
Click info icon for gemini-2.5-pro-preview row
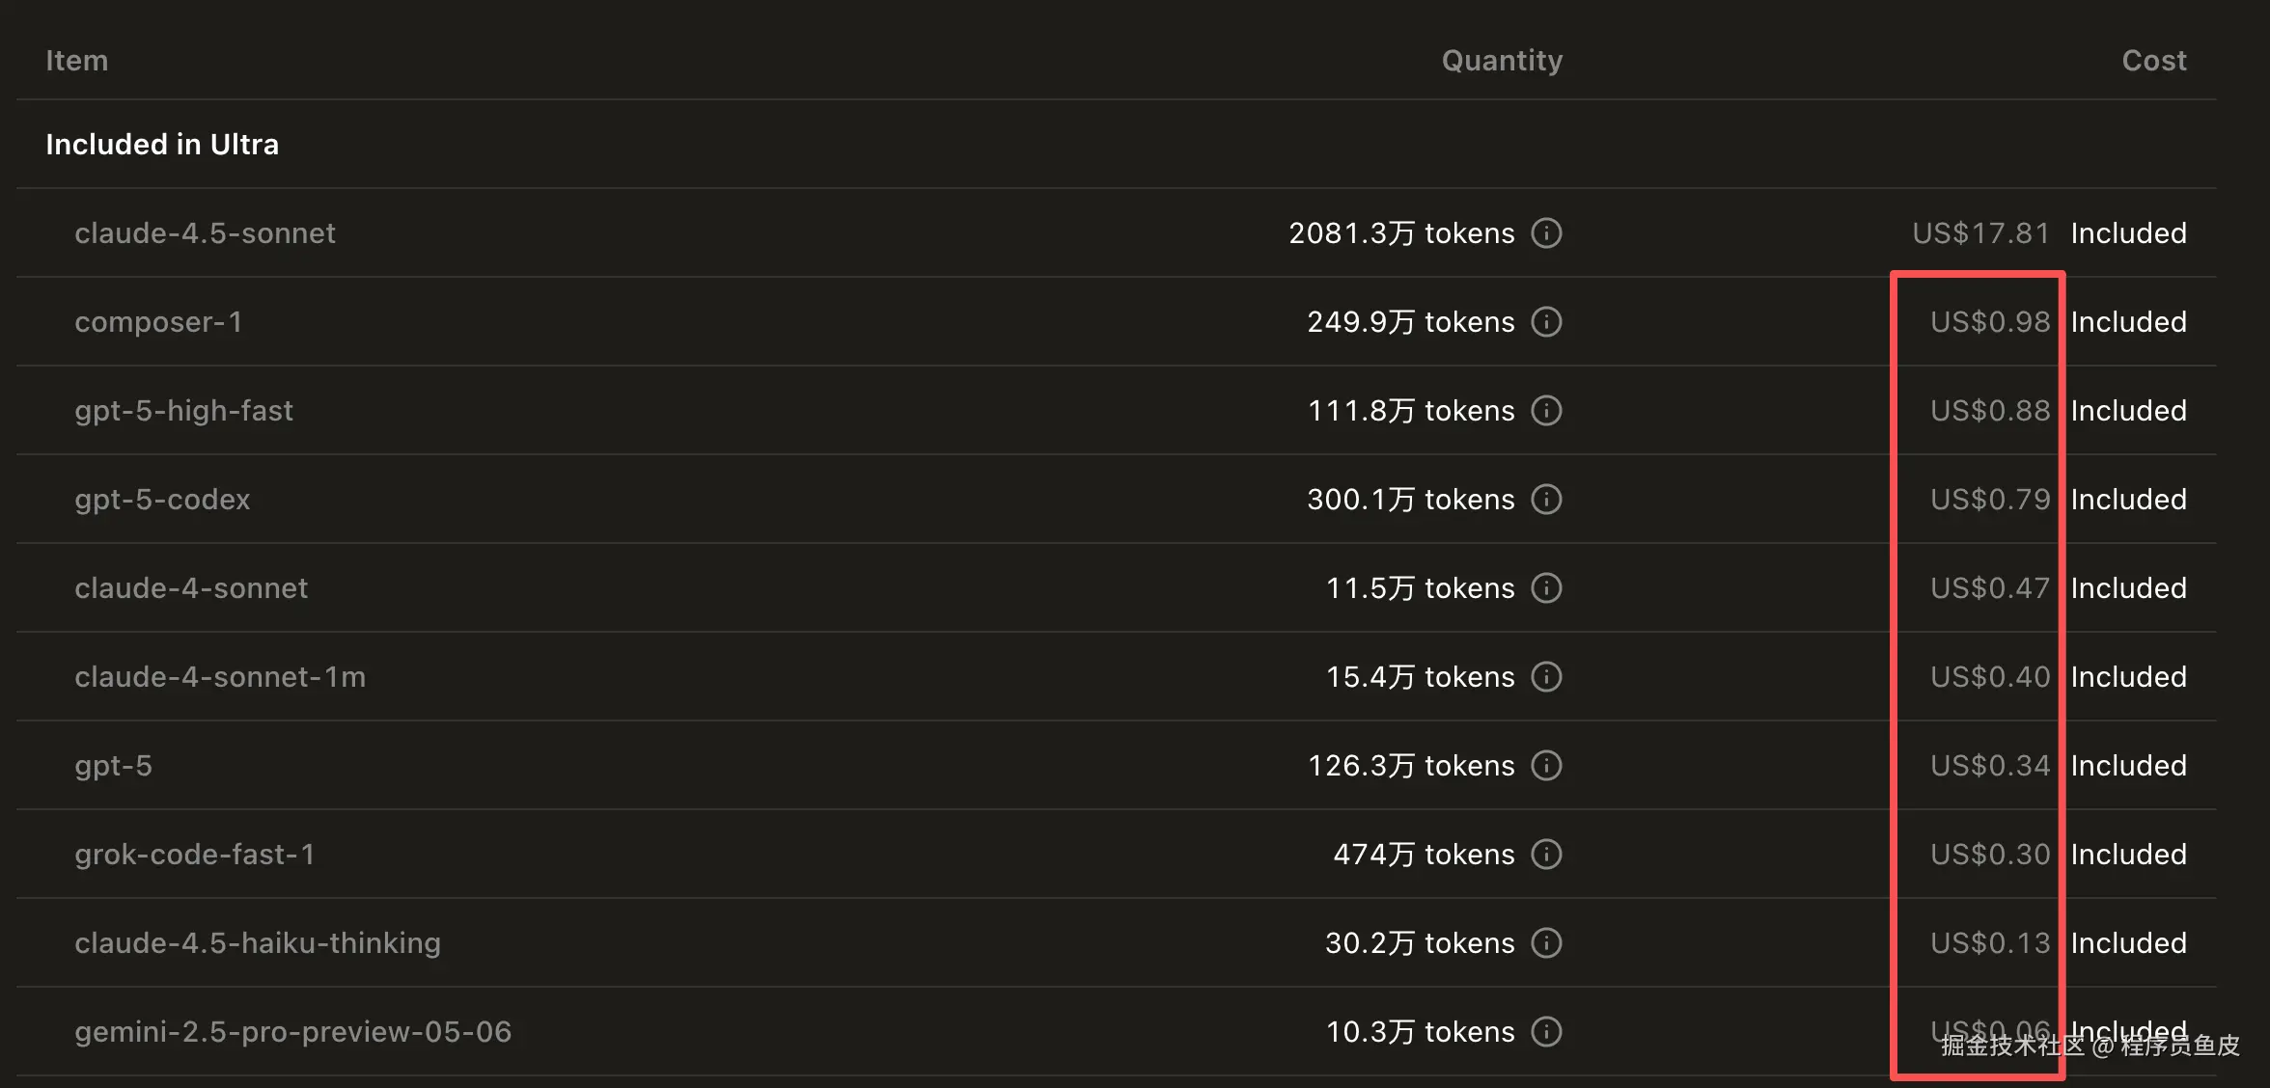(x=1546, y=1032)
